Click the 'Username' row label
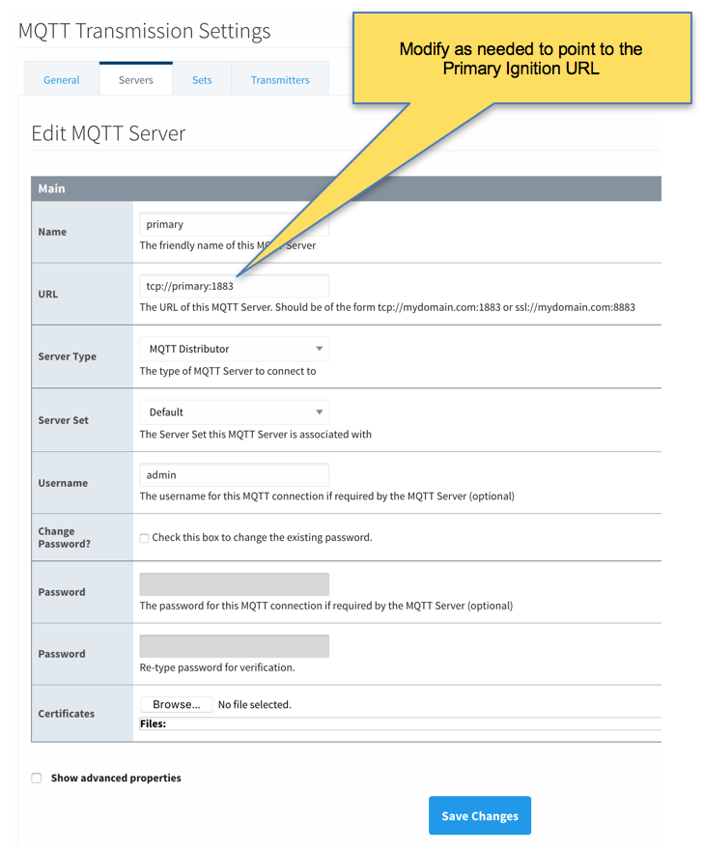This screenshot has width=703, height=850. pyautogui.click(x=63, y=483)
